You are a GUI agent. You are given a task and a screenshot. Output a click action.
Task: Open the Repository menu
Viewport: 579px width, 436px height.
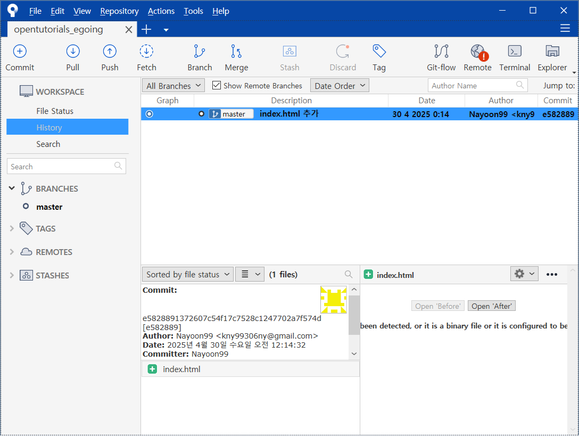[119, 11]
